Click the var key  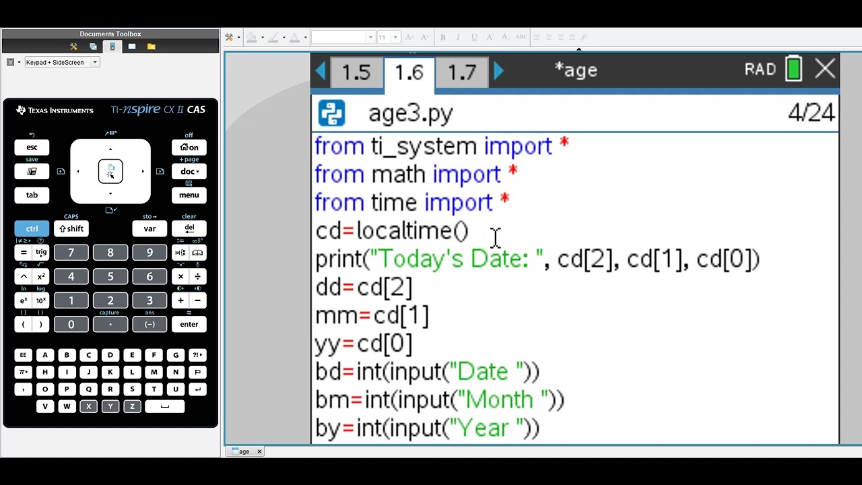click(150, 229)
